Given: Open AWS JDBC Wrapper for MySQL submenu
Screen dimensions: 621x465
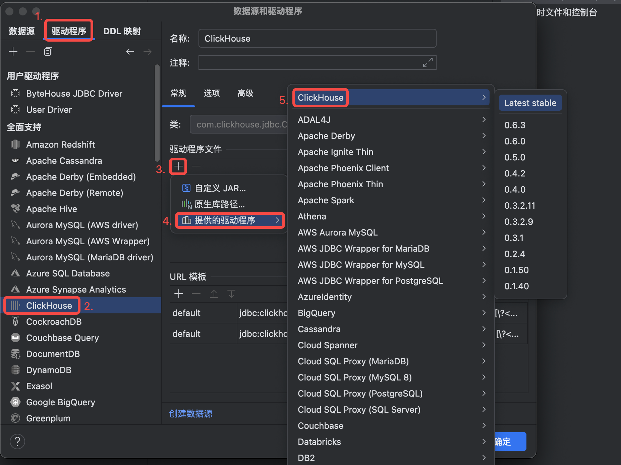Looking at the screenshot, I should [391, 264].
